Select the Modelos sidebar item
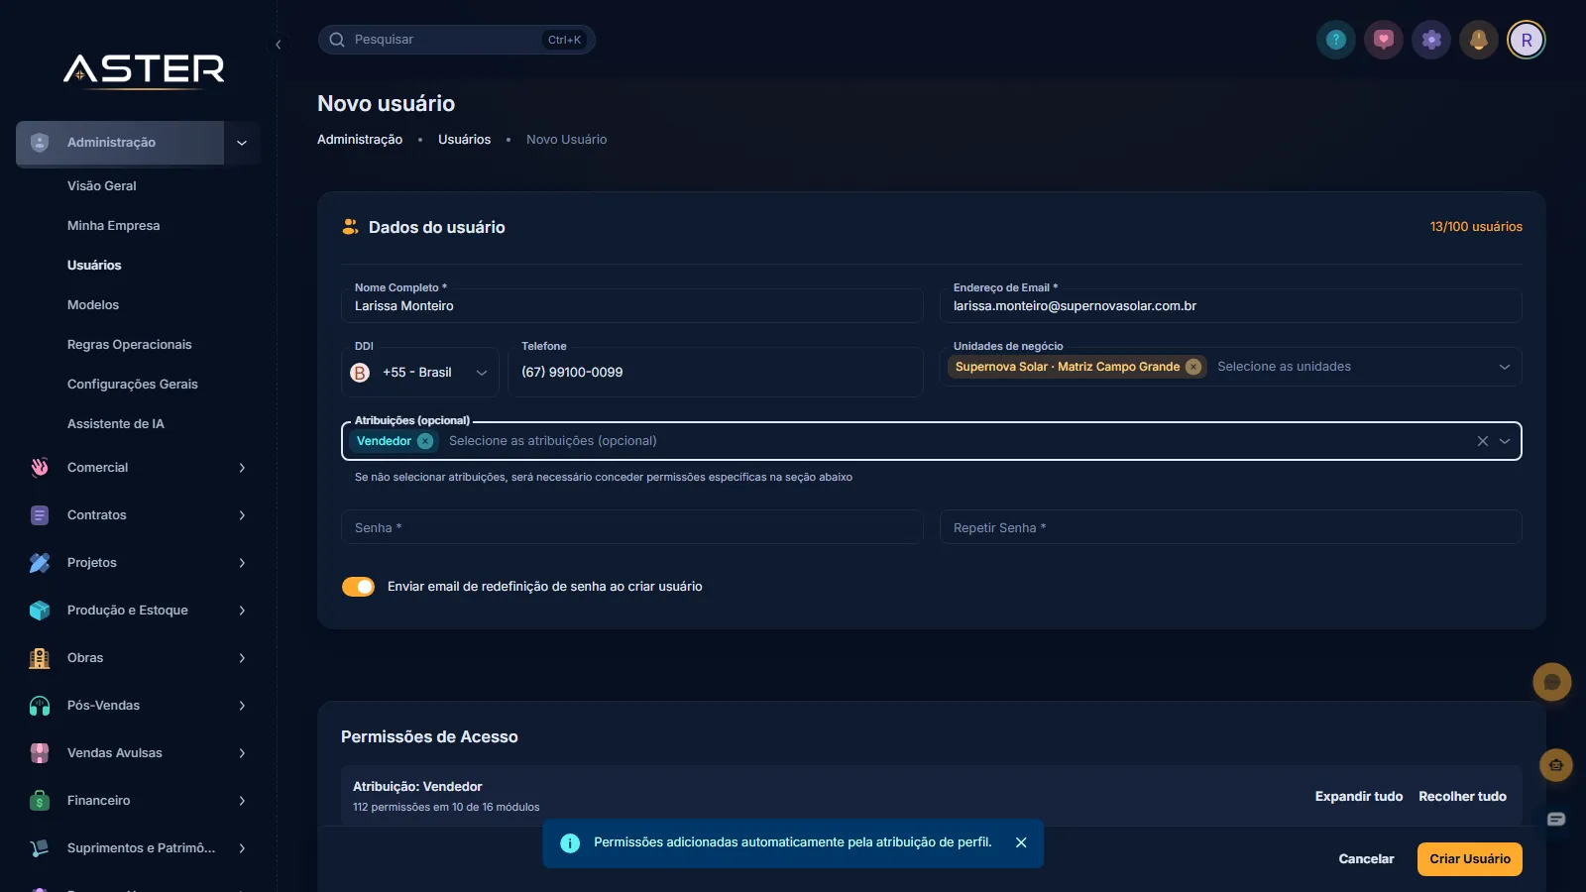Screen dimensions: 1586x892 (x=93, y=305)
